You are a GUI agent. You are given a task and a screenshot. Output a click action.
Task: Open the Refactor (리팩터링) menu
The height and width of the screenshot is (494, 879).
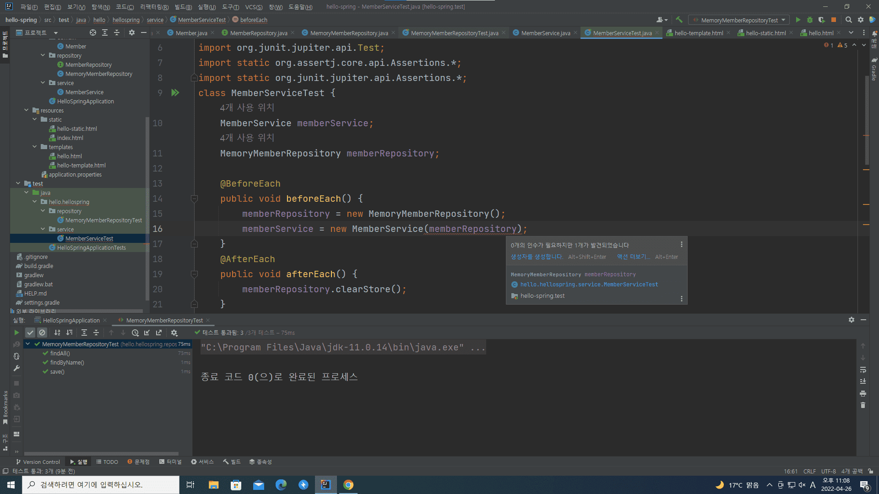point(154,7)
